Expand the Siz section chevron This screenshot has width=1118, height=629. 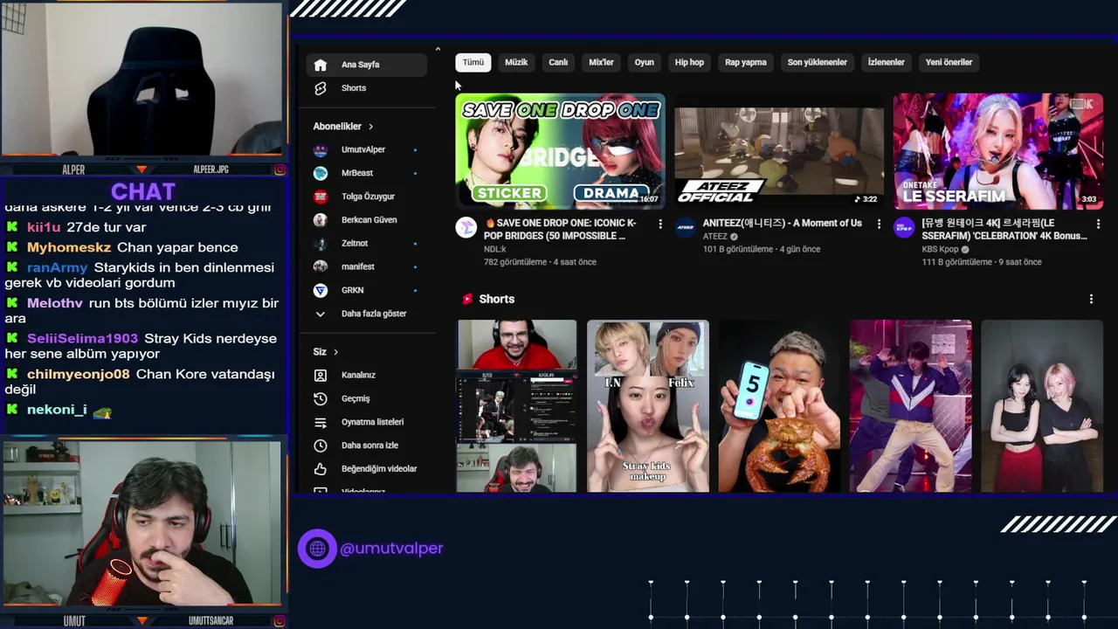pyautogui.click(x=335, y=352)
